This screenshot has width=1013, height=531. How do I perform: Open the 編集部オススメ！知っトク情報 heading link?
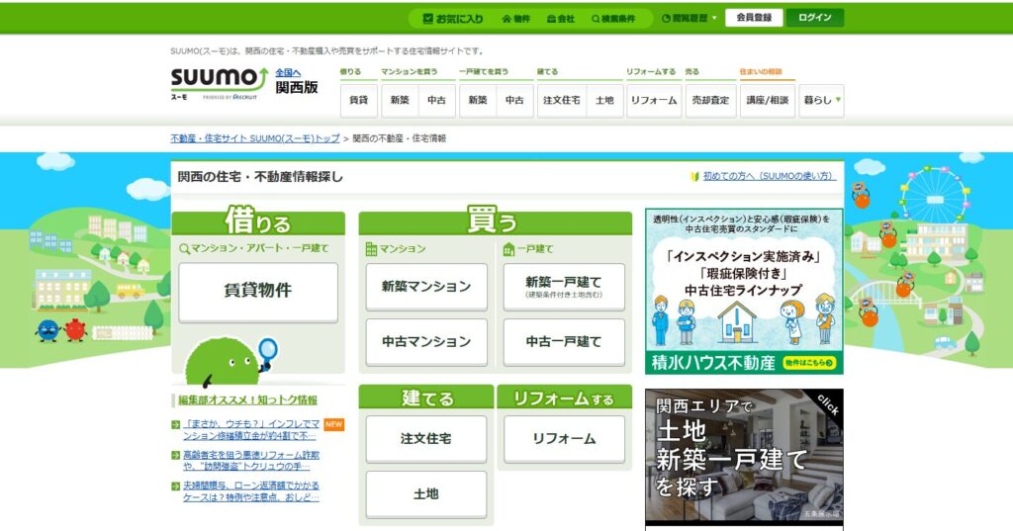[x=248, y=399]
